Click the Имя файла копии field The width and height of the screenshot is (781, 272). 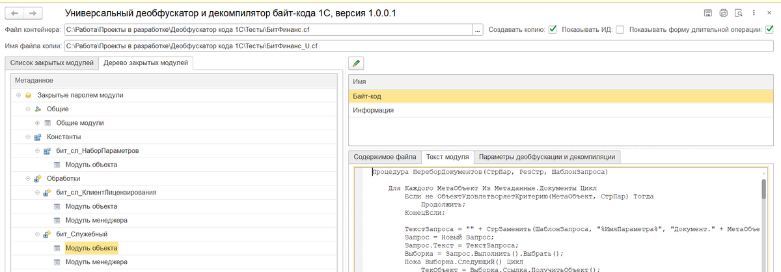click(418, 46)
